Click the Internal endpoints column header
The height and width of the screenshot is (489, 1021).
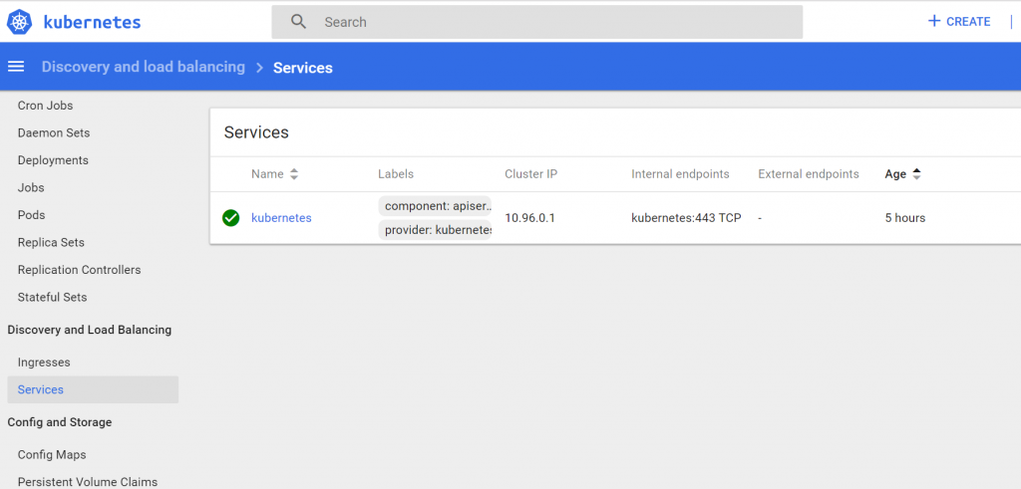(x=680, y=174)
